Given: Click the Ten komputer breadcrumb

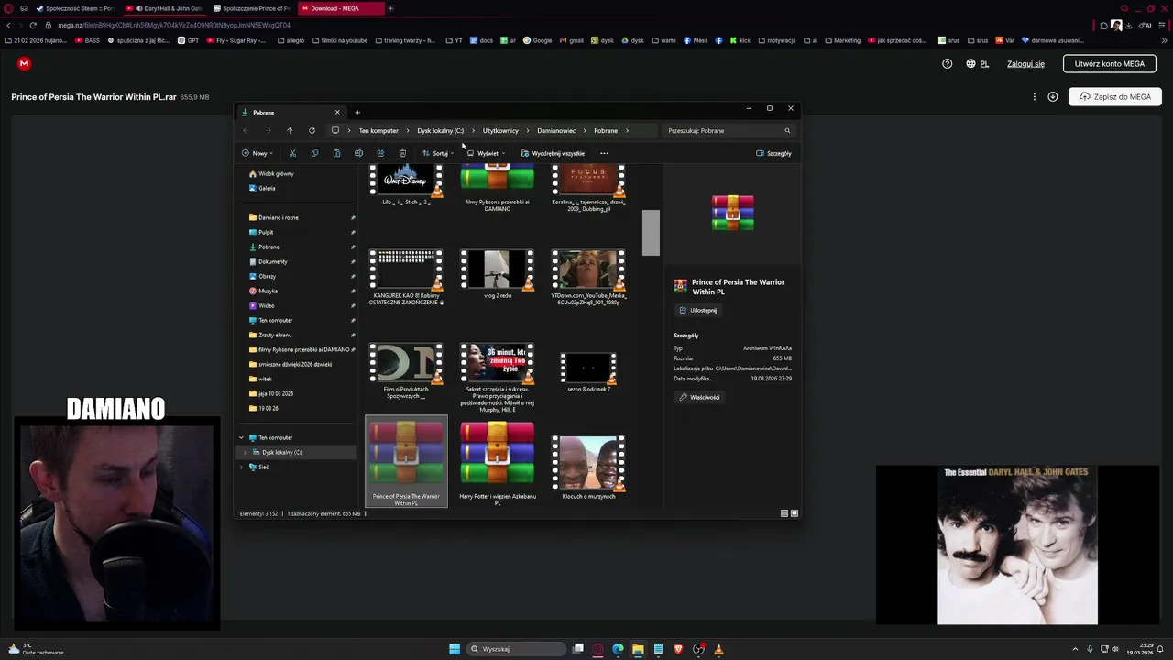Looking at the screenshot, I should [x=378, y=130].
